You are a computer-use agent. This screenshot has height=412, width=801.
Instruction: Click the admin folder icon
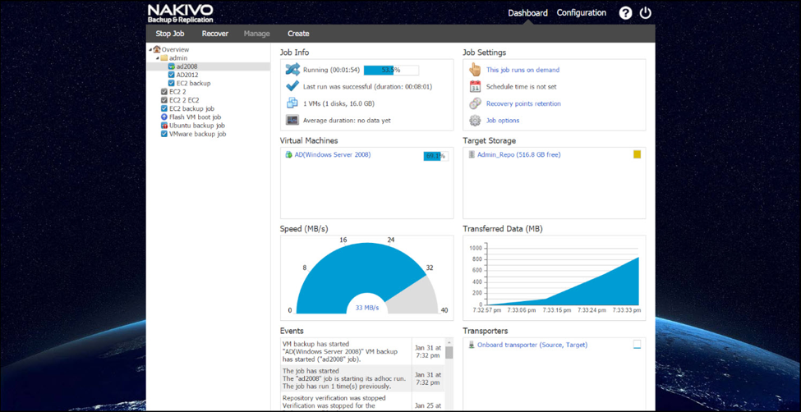pyautogui.click(x=164, y=58)
